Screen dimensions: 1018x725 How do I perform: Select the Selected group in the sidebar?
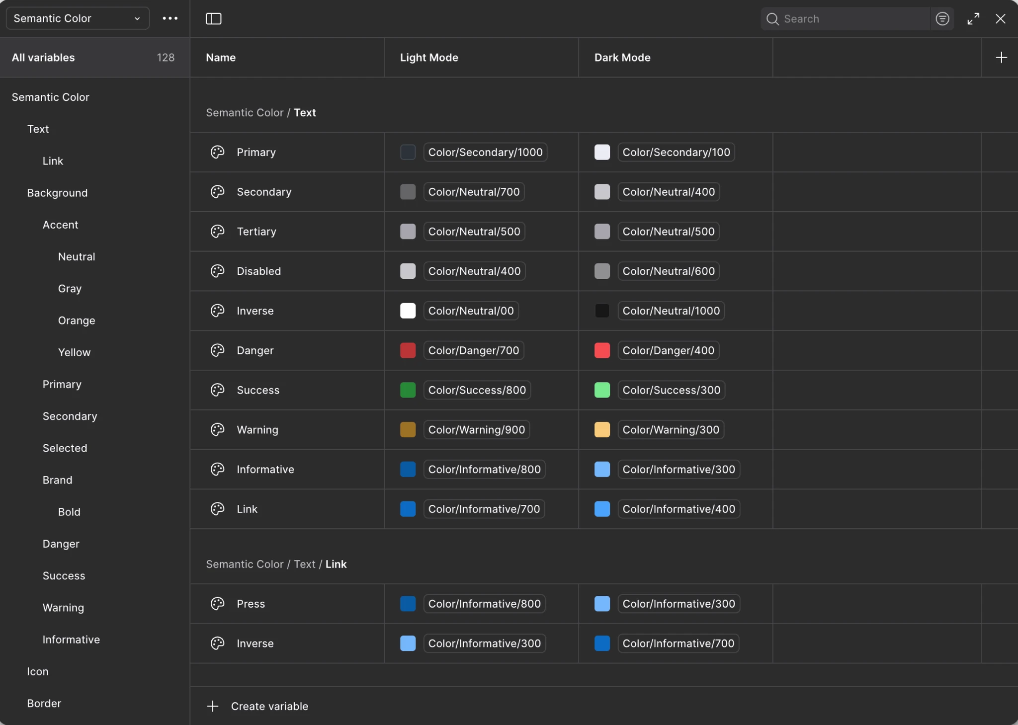pos(65,448)
